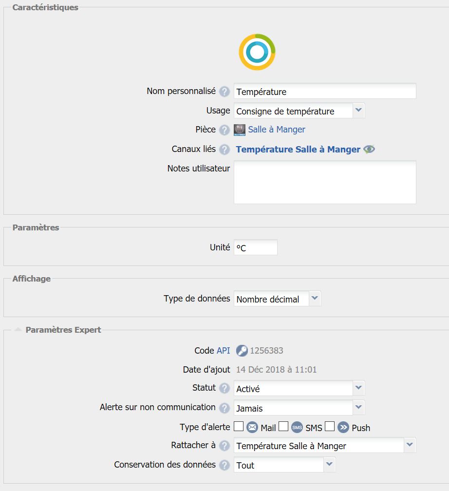Click help icon beside Rattacher à
The height and width of the screenshot is (491, 449).
point(224,445)
